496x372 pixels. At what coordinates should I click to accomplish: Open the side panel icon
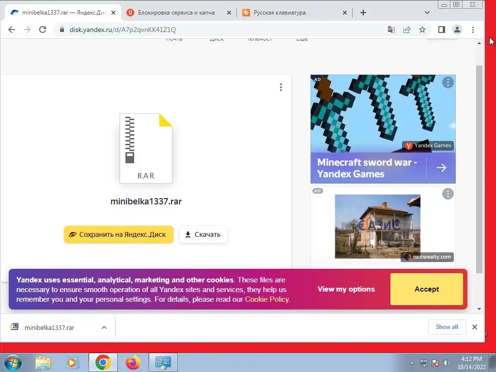pos(442,30)
